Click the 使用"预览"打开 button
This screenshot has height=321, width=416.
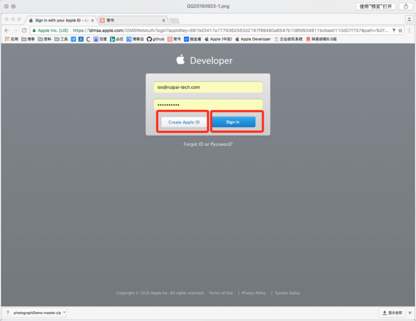click(376, 7)
